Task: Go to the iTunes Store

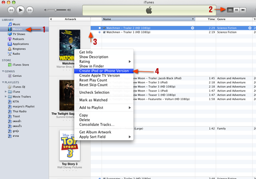Action: tap(21, 65)
